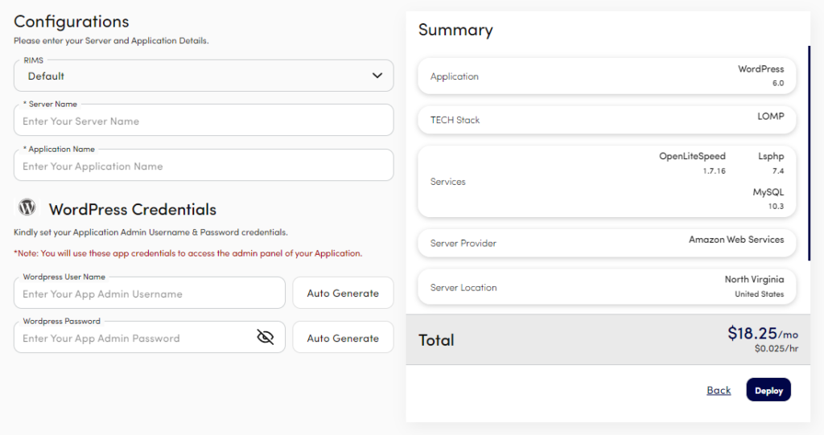Expand the RIMS dropdown chevron
The image size is (824, 435).
[x=377, y=76]
